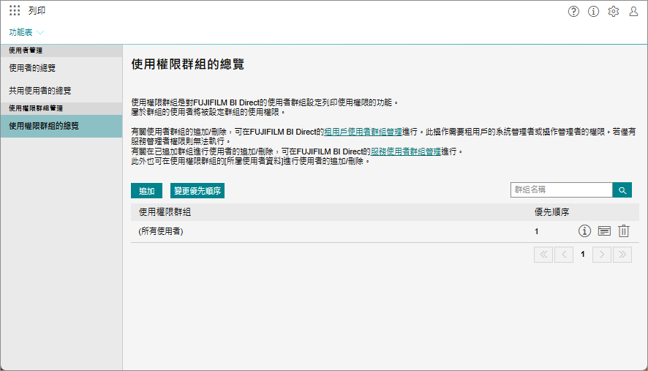Click the 變更優先順序 button
This screenshot has height=371, width=648.
pyautogui.click(x=197, y=191)
